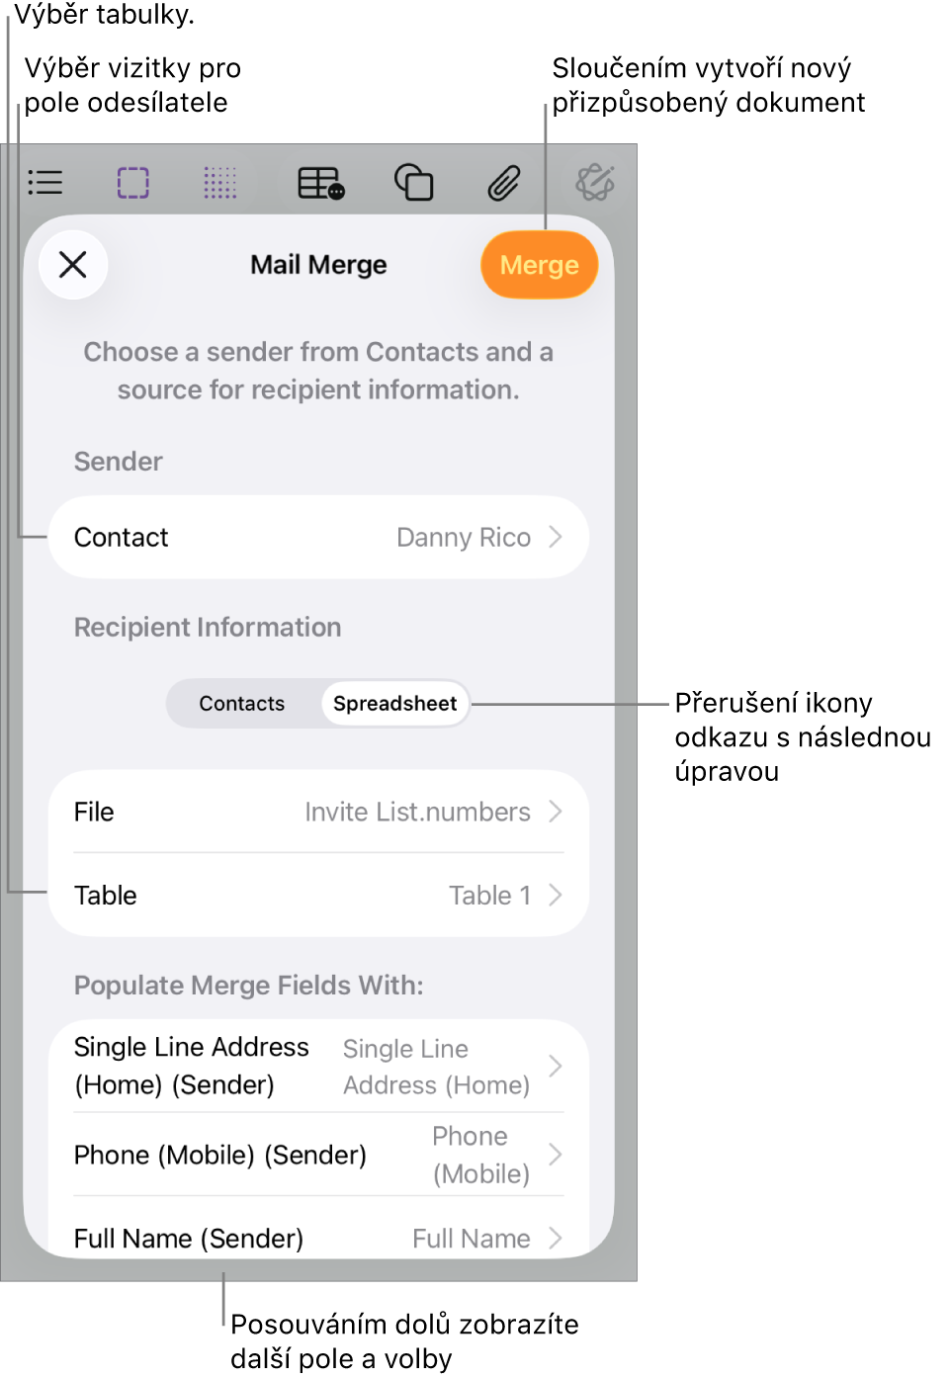Open the sender Contact row

(318, 537)
